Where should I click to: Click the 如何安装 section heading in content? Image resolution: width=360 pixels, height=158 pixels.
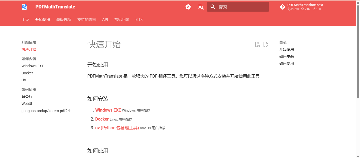(x=98, y=99)
